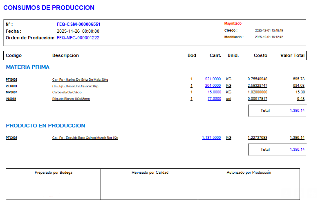Open Harina De Quinoa 30kg description
Screen dimensions: 318x202
pyautogui.click(x=75, y=86)
